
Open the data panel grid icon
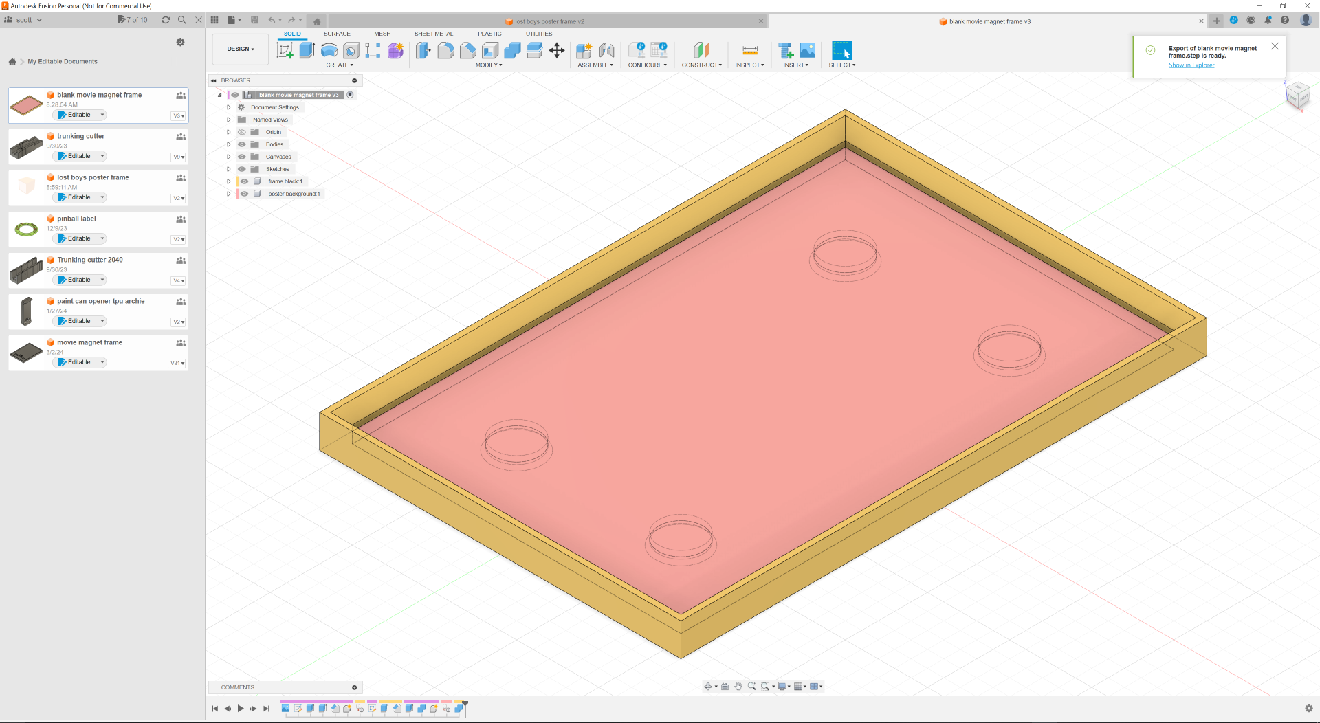(x=214, y=20)
